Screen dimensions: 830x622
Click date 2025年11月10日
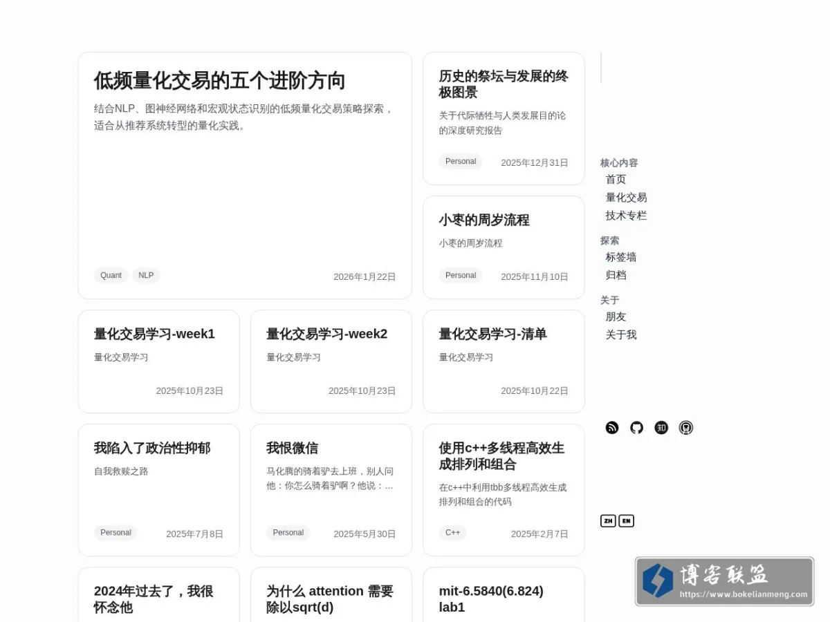[535, 277]
